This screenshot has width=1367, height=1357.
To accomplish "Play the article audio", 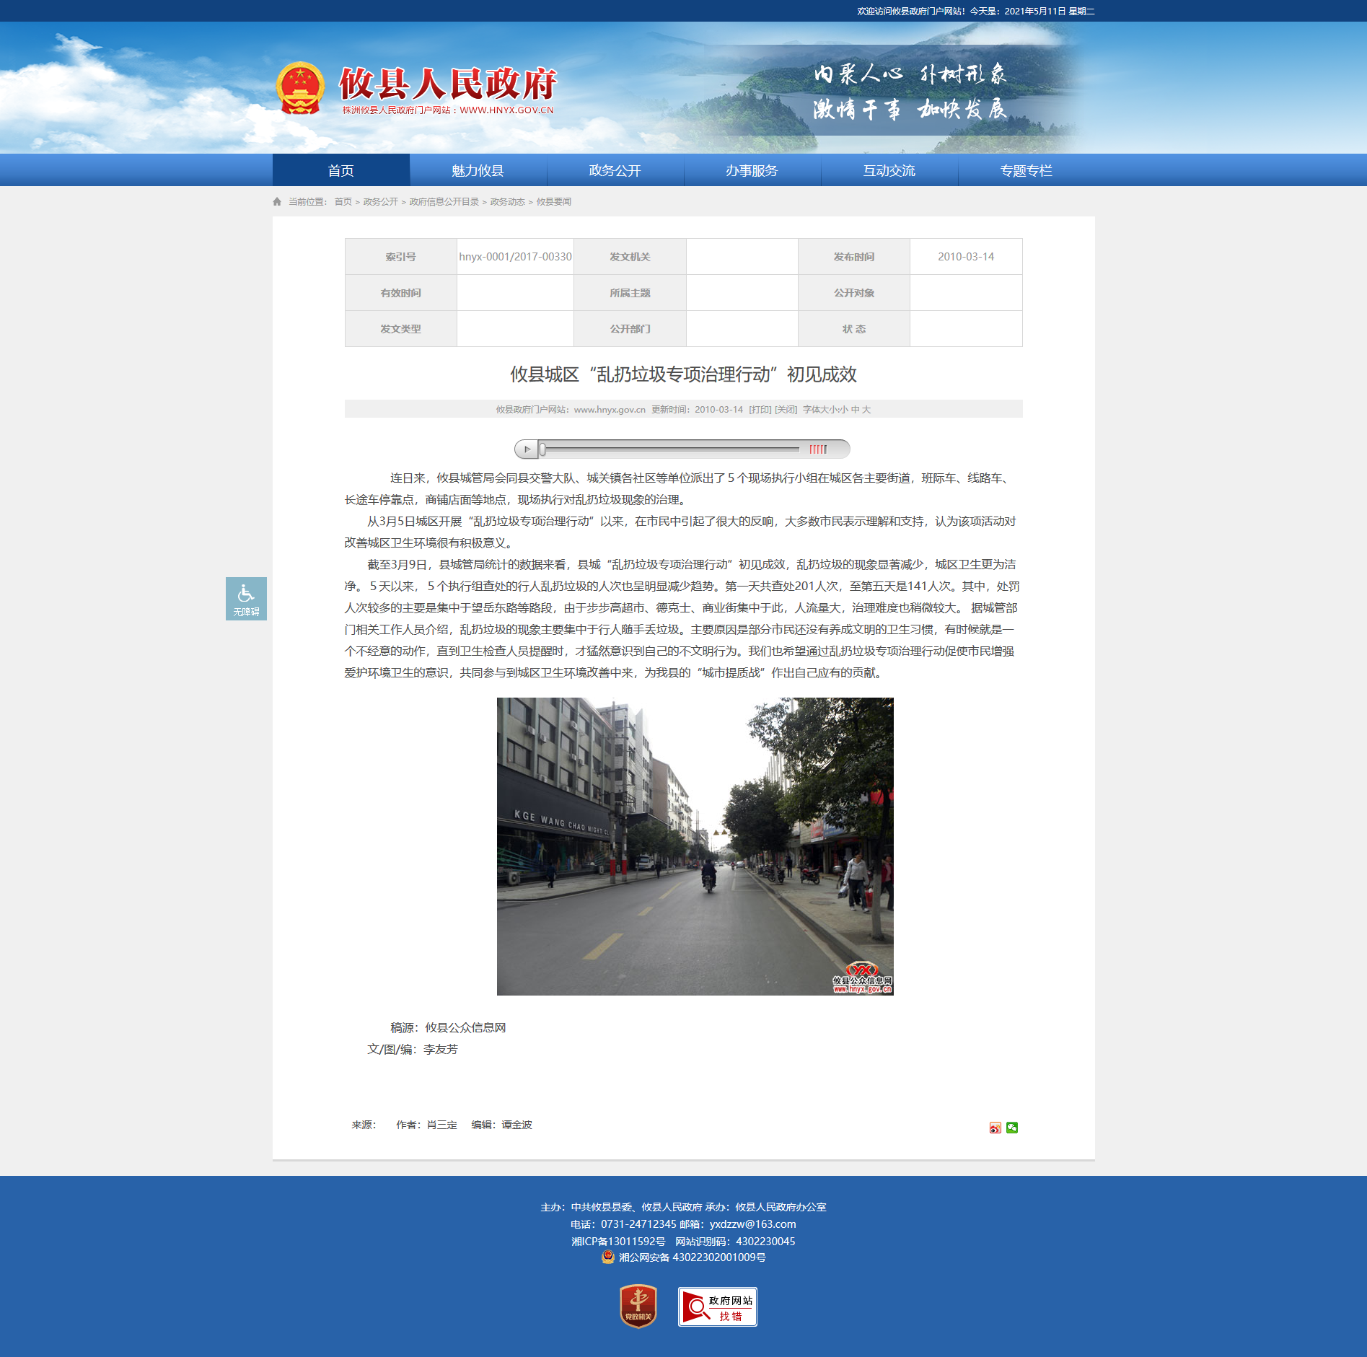I will [x=527, y=449].
